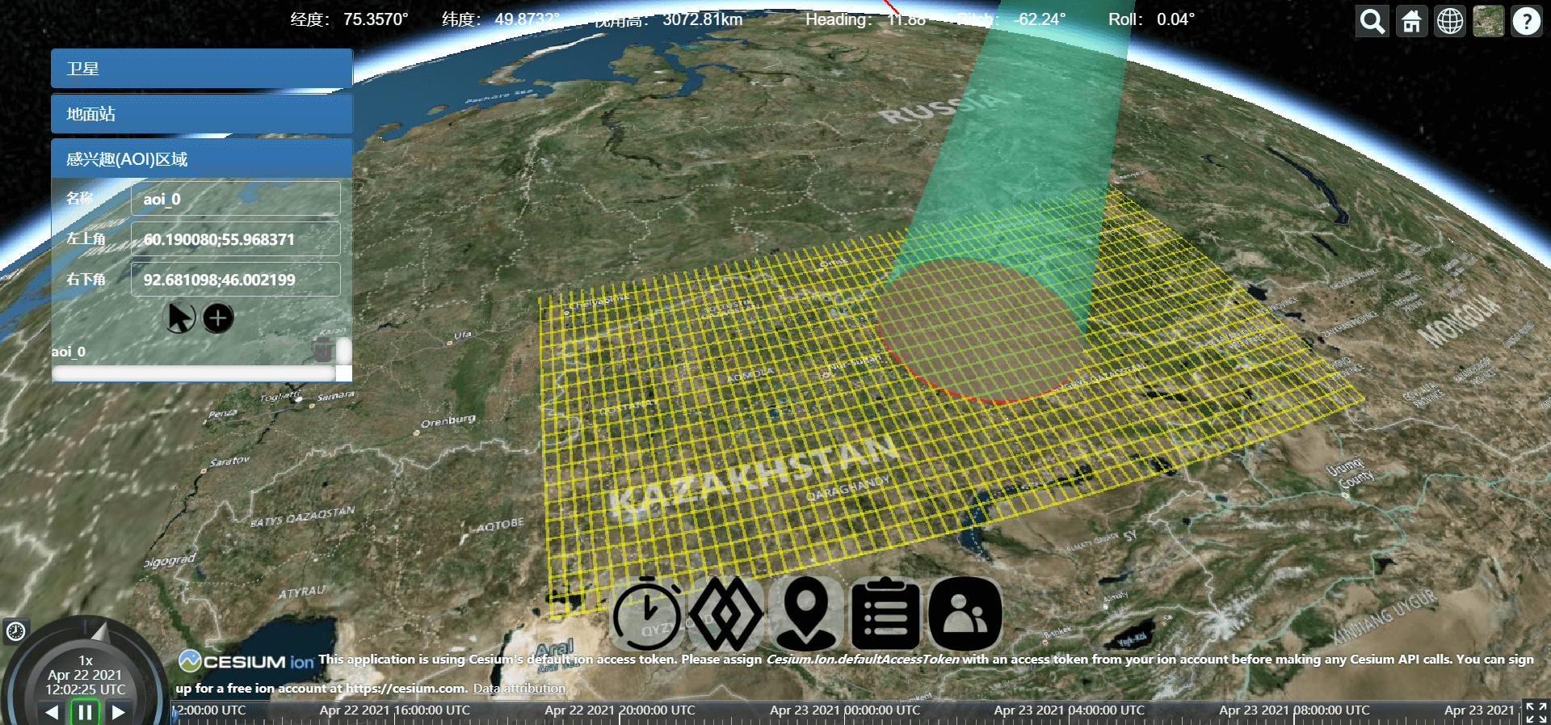
Task: Open the interlocked diamonds tool icon
Action: pyautogui.click(x=725, y=614)
